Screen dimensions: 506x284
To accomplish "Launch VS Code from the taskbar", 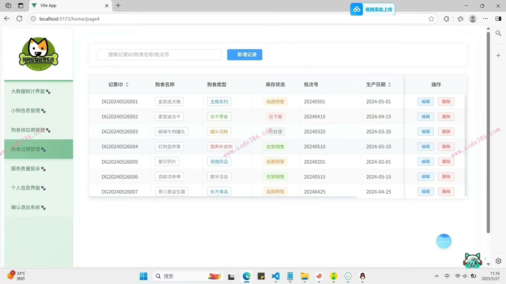I will point(275,276).
